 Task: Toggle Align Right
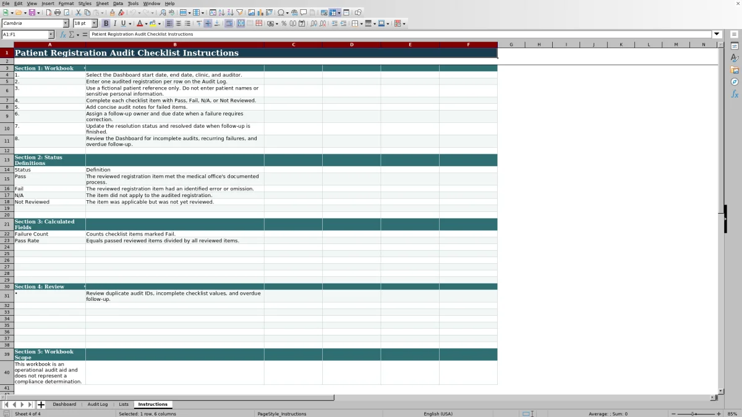[x=187, y=23]
